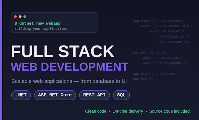
Task: Select the ASP.NET Core tag pill
Action: [55, 95]
